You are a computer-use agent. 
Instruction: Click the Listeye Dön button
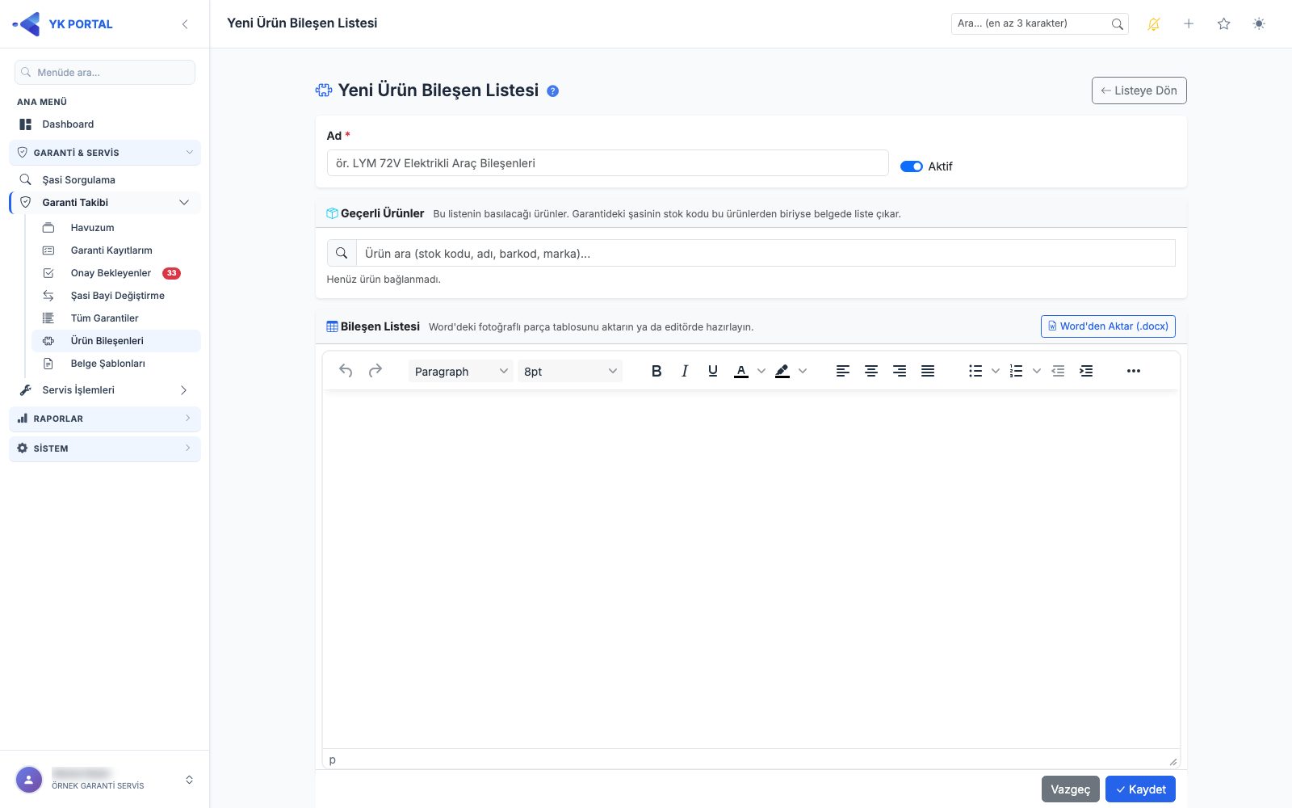pyautogui.click(x=1139, y=90)
